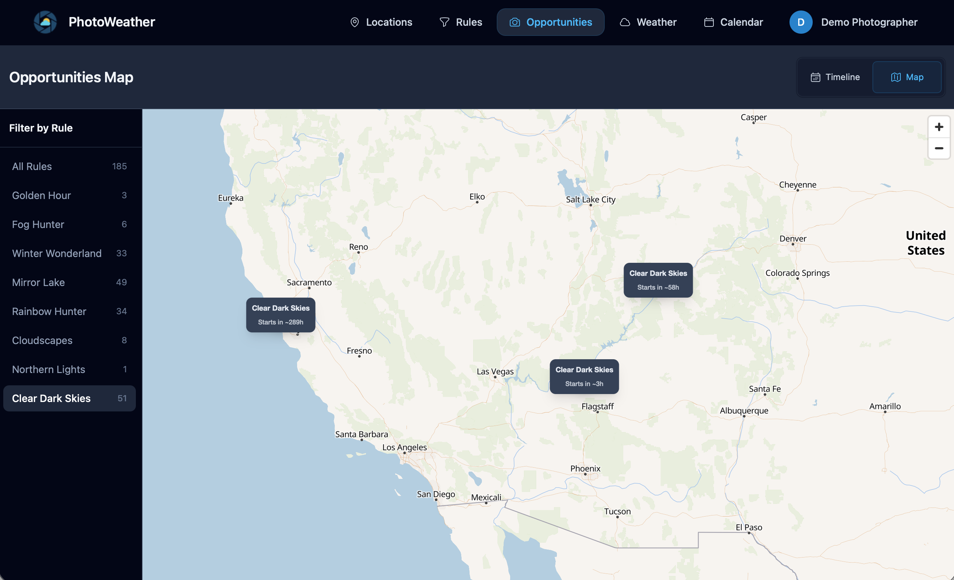Filter by All Rules
This screenshot has width=954, height=580.
tap(69, 166)
